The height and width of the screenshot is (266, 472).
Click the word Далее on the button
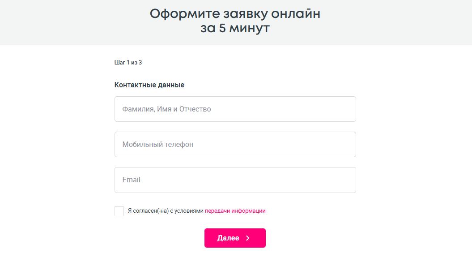[x=228, y=238]
